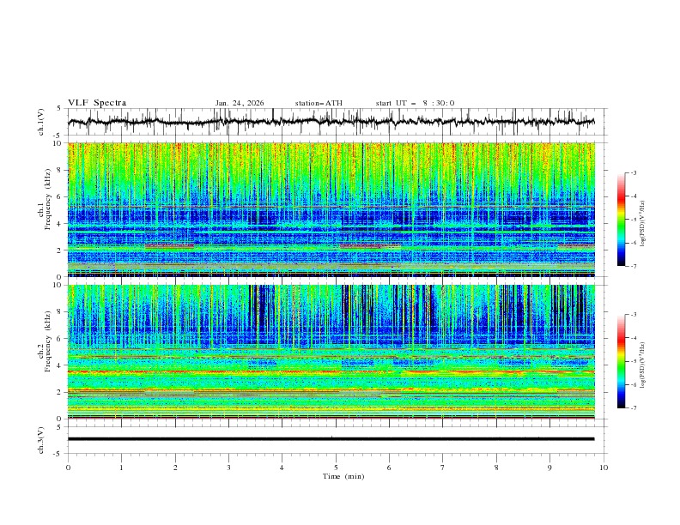Click time axis tick label 9

coord(549,468)
